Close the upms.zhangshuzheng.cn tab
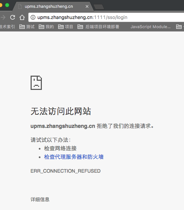 (x=87, y=6)
